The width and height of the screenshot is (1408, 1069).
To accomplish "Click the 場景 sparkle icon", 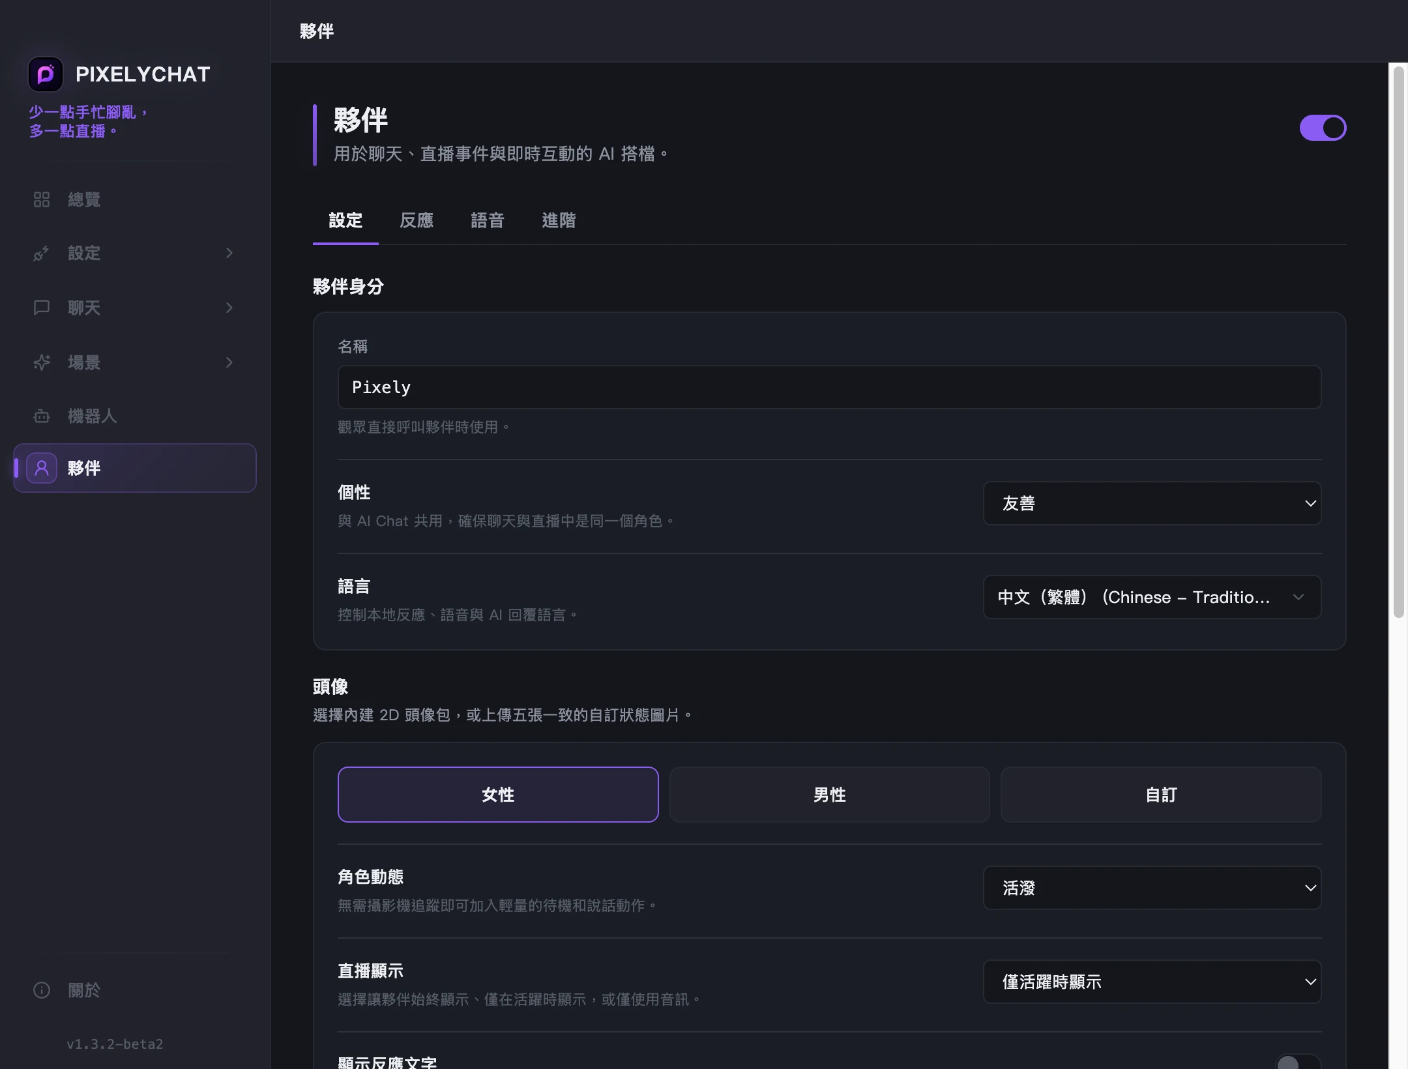I will click(42, 362).
